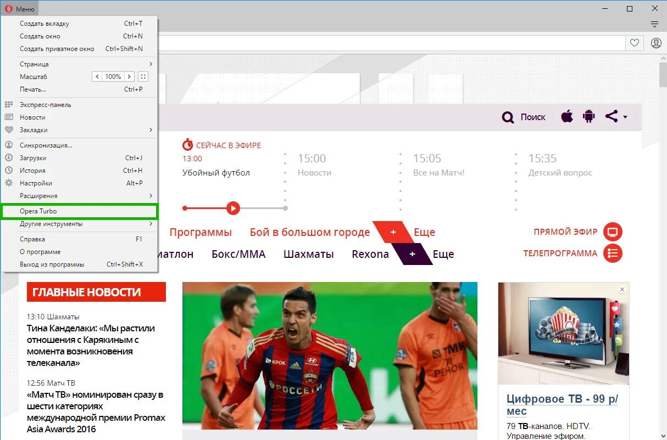Click the 15:05 Все на Матч! entry
This screenshot has height=440, width=667.
coord(438,165)
